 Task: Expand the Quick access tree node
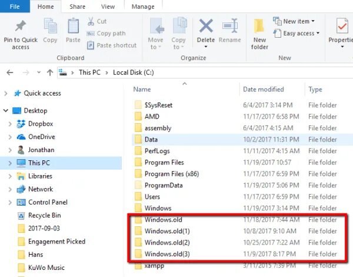[x=6, y=93]
